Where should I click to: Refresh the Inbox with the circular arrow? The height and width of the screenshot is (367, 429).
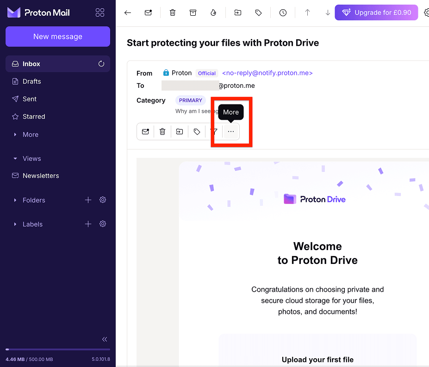[x=101, y=64]
